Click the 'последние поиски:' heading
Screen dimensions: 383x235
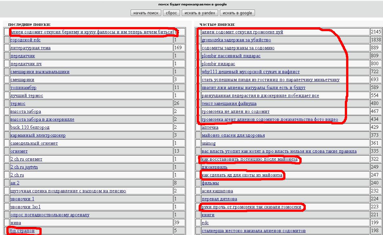click(x=29, y=24)
